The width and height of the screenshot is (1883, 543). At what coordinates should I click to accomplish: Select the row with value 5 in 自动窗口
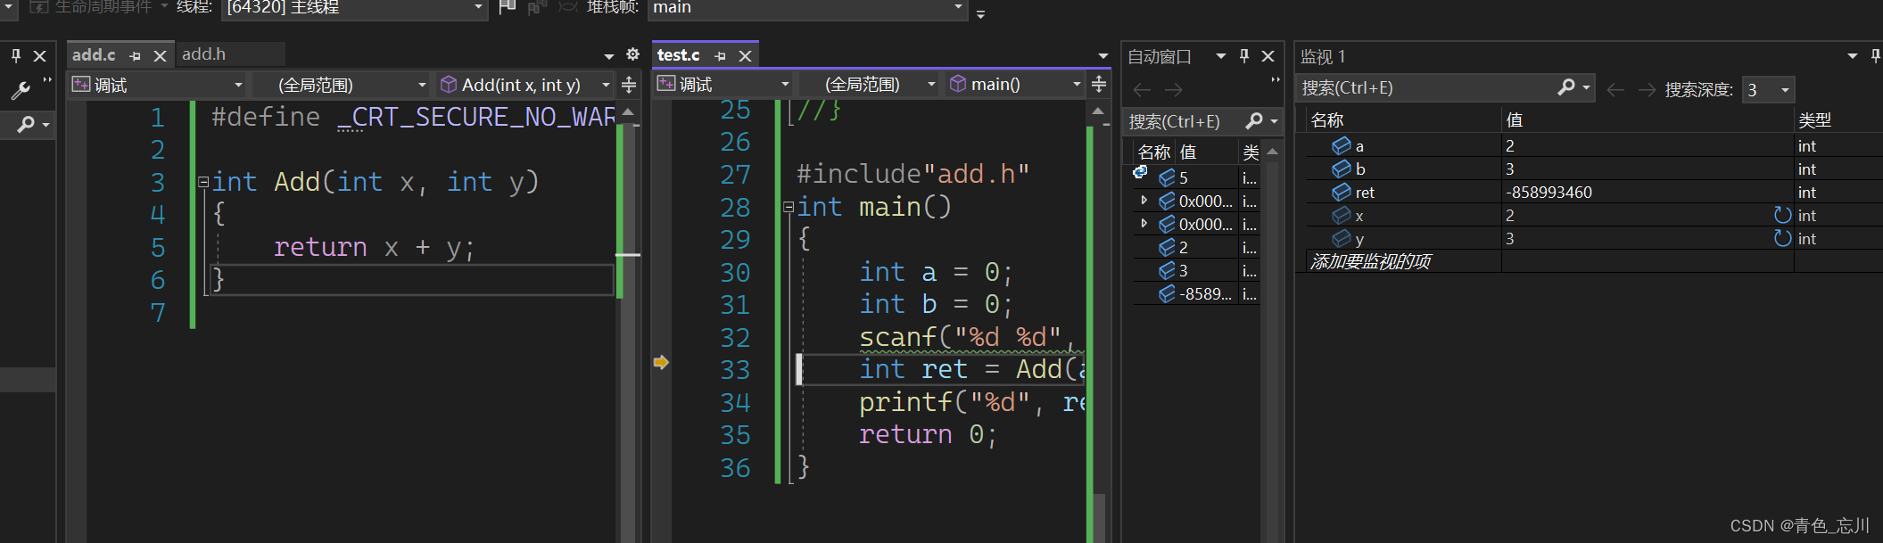[x=1196, y=177]
